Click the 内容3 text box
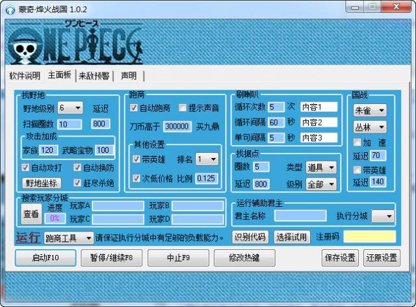Image resolution: width=416 pixels, height=307 pixels. tap(319, 138)
